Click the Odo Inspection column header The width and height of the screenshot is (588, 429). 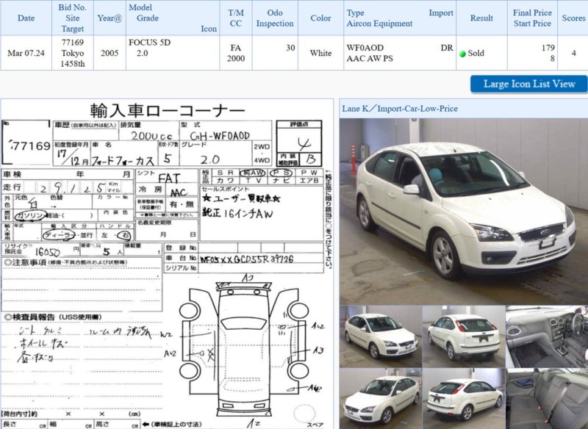coord(275,18)
